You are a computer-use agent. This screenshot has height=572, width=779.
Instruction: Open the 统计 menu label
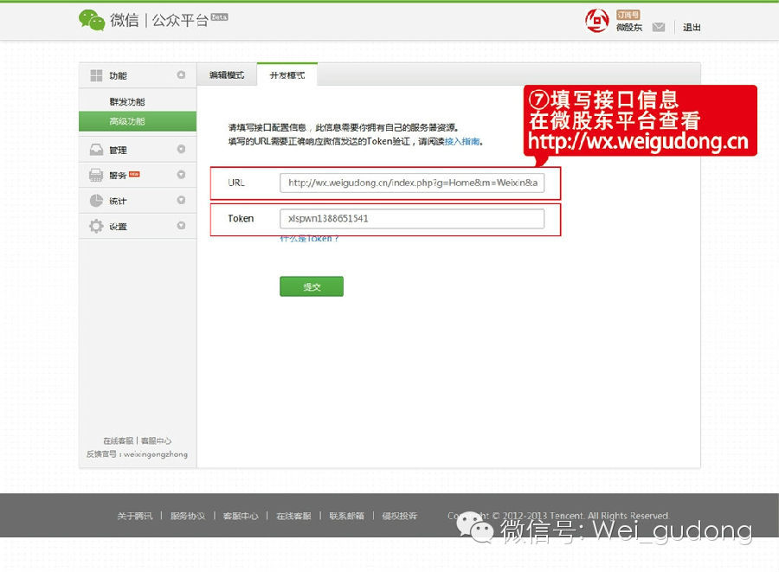click(x=119, y=201)
